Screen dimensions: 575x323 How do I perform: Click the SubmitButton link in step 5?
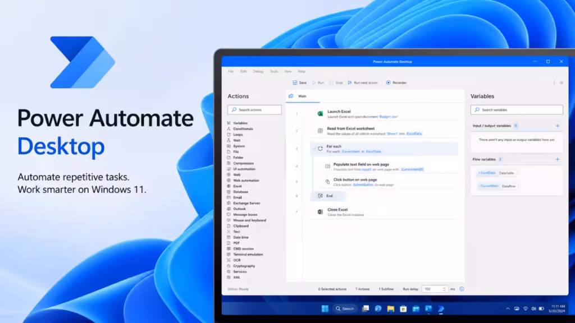pos(363,185)
